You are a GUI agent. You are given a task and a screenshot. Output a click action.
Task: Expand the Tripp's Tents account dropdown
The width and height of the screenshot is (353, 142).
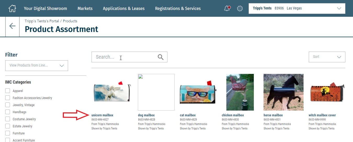pos(297,8)
